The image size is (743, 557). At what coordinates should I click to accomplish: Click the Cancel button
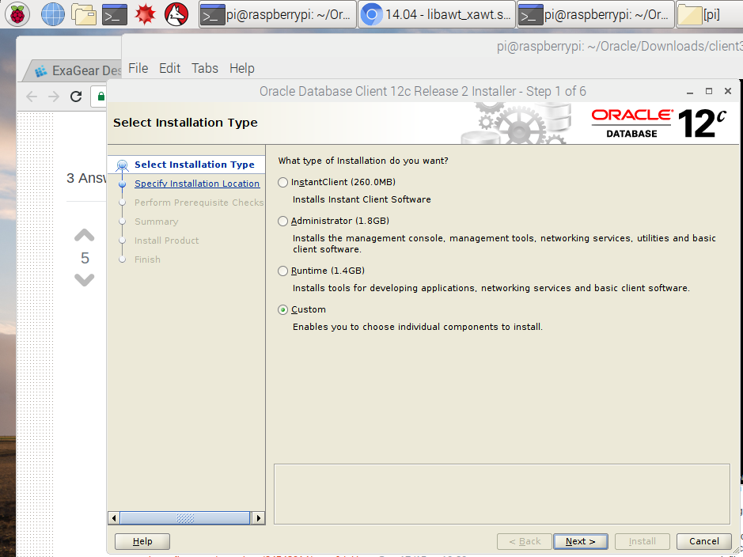pos(703,541)
